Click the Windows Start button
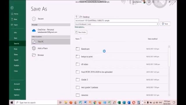186x105 pixels. tap(12, 102)
